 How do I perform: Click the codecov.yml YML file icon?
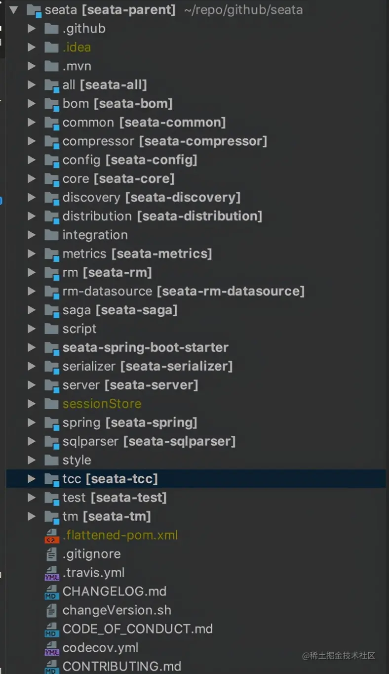tap(51, 648)
